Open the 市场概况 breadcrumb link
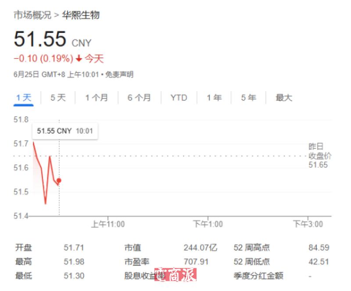Viewport: 351px width, 291px height. [x=32, y=15]
